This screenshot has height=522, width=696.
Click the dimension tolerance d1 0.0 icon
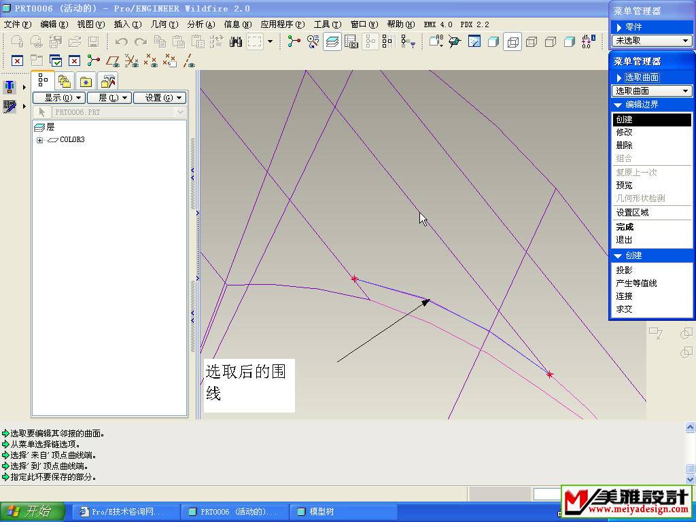coord(588,41)
